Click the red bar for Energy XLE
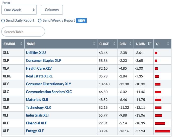Image resolution: width=173 pixels, height=137 pixels. (x=162, y=131)
